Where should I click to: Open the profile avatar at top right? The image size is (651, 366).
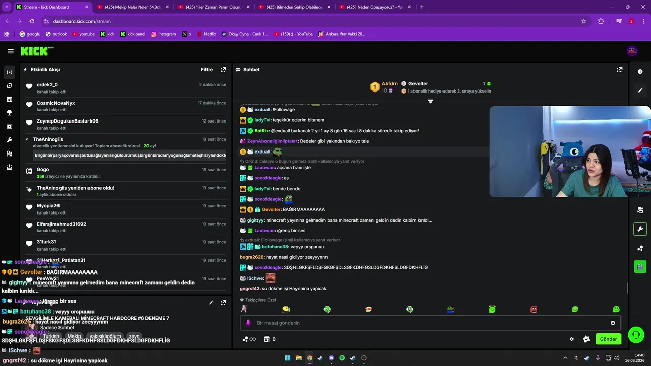[632, 51]
